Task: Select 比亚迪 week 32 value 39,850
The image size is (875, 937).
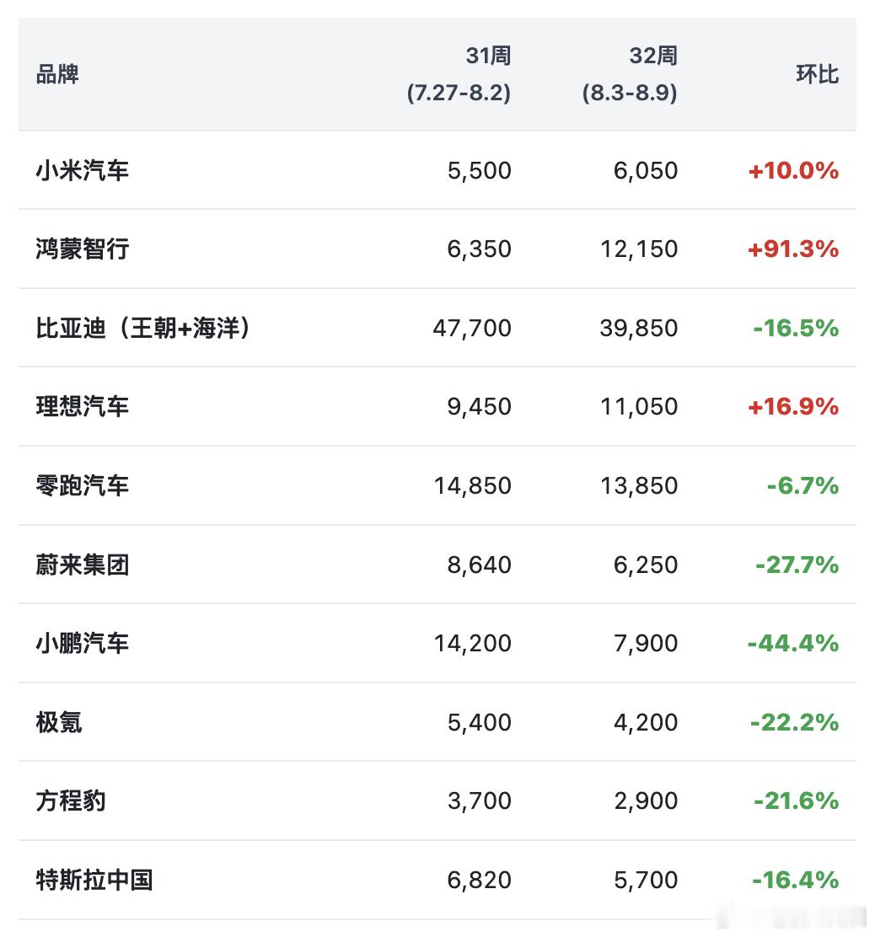Action: point(639,328)
